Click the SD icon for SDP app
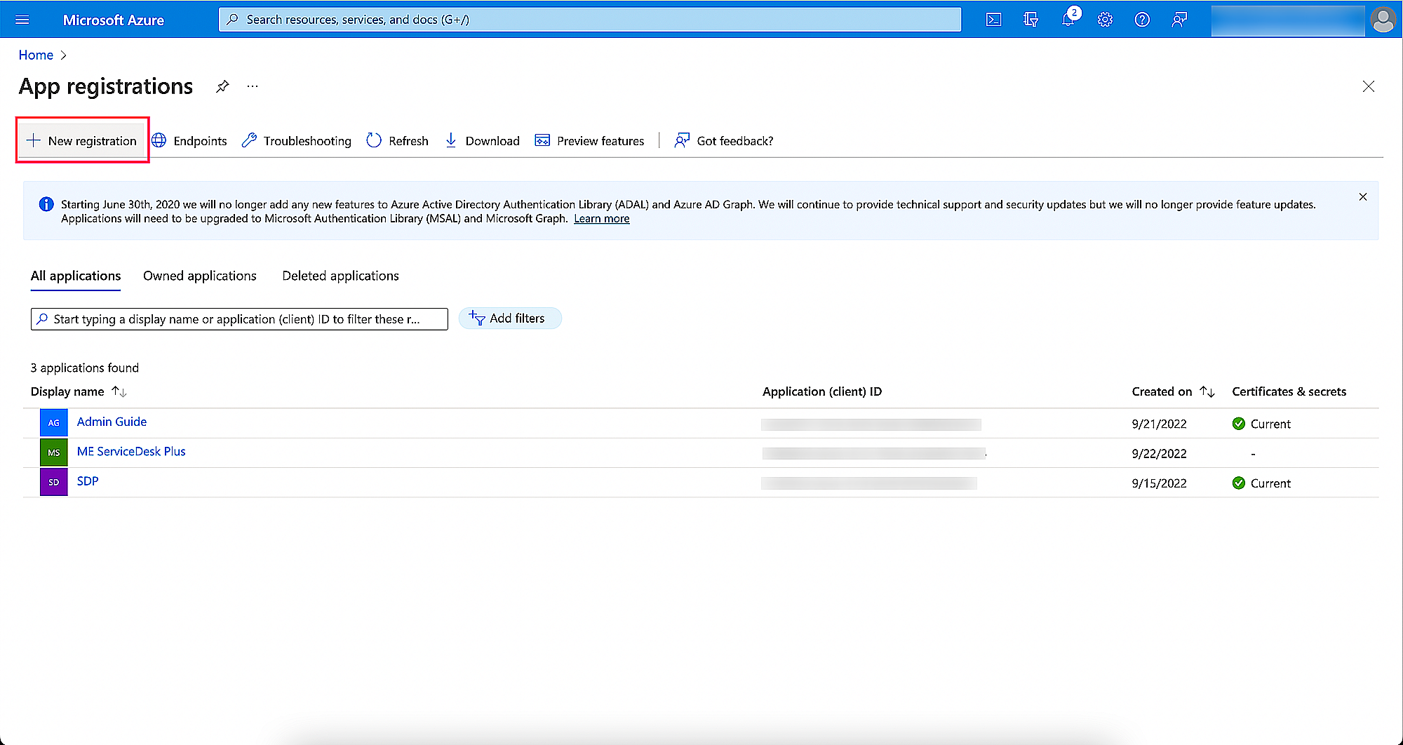The width and height of the screenshot is (1403, 745). (54, 482)
